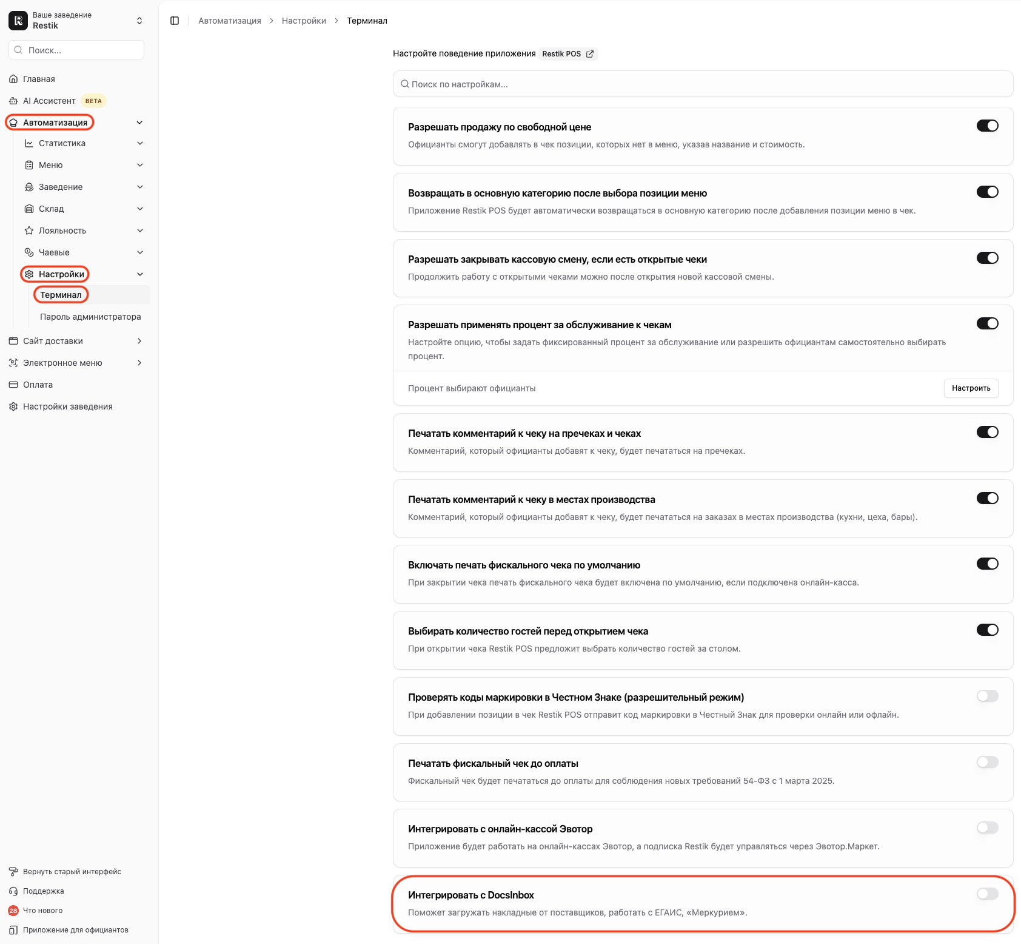1021x944 pixels.
Task: Collapse the Настройки submenu chevron
Action: pos(140,274)
